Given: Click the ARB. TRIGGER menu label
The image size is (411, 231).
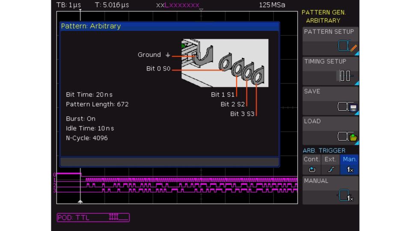Looking at the screenshot, I should tap(324, 151).
